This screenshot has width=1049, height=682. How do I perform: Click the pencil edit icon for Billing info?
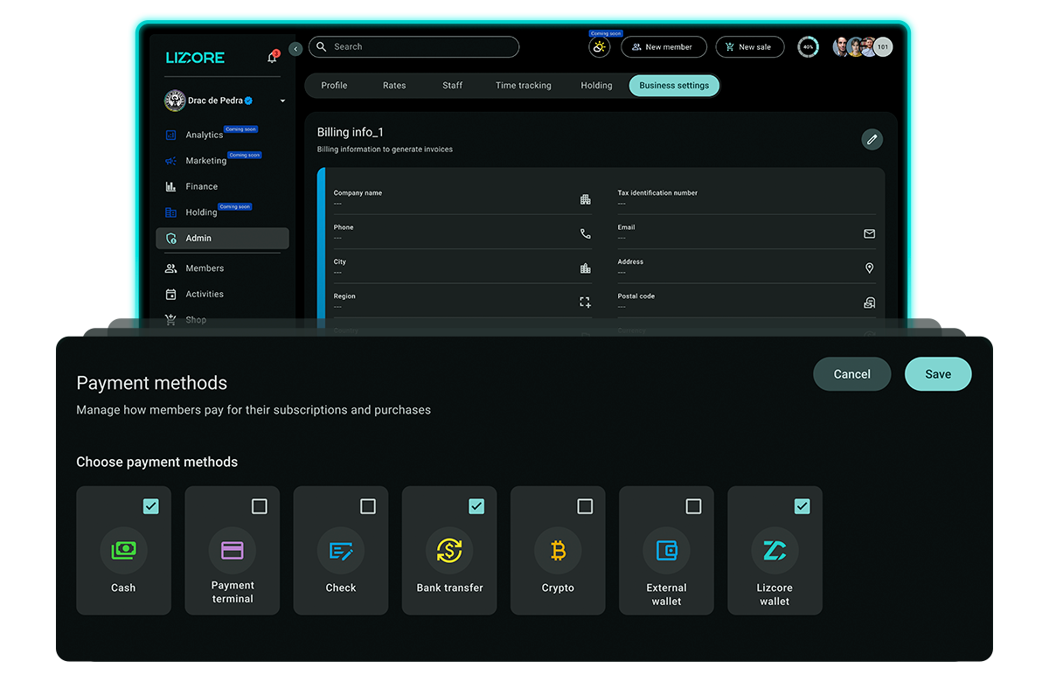click(872, 139)
